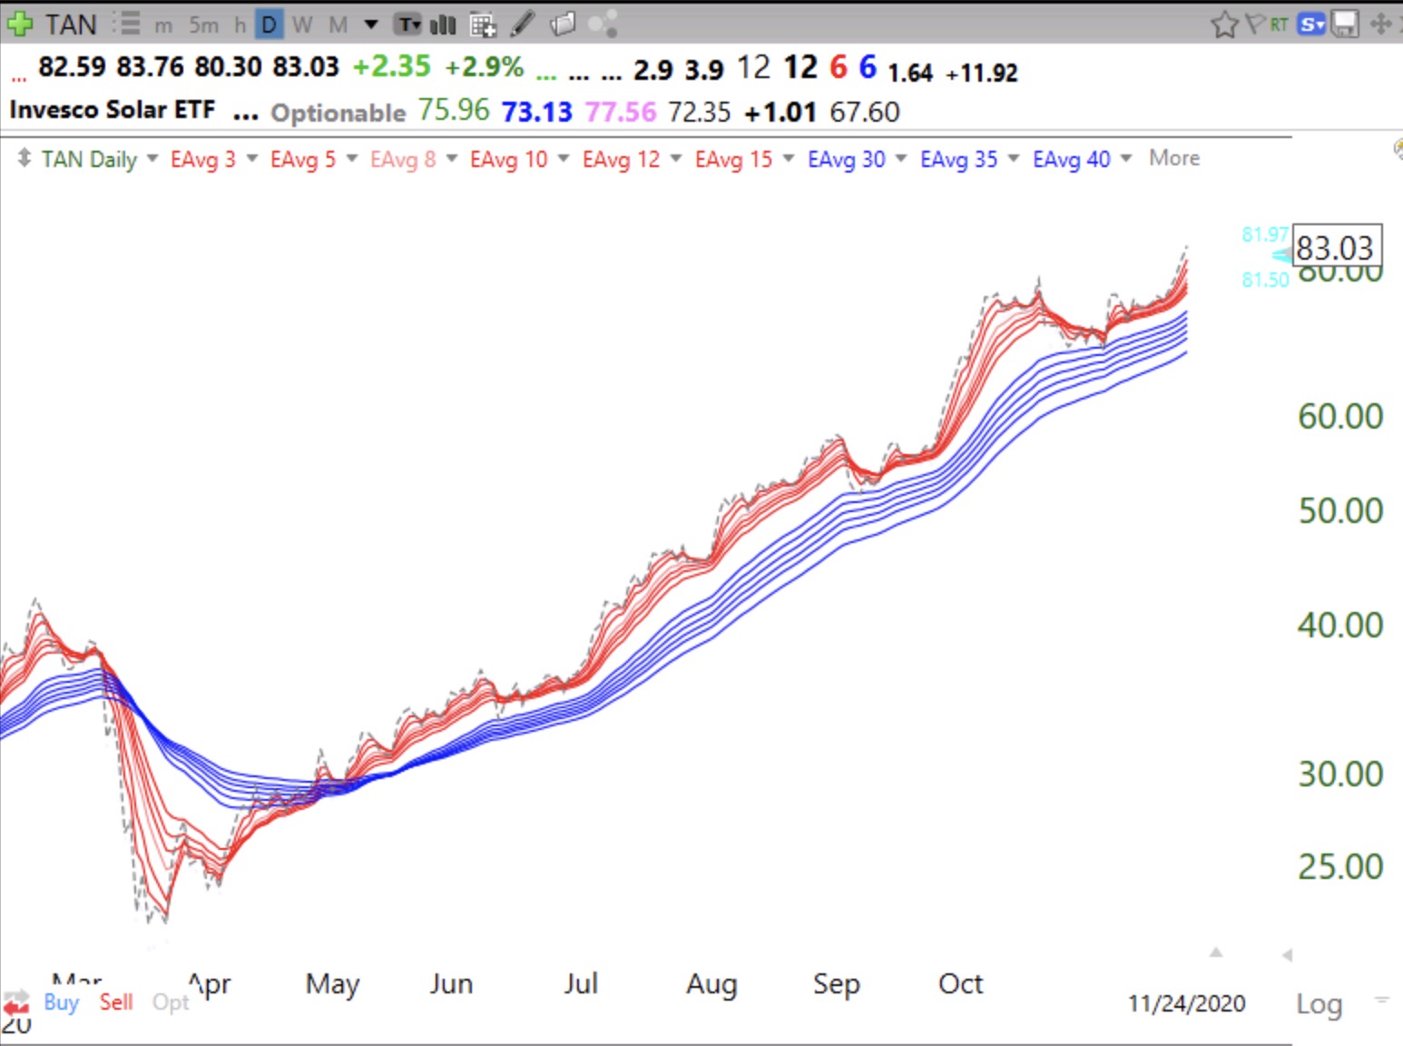
Task: Open the EAvg 15 dropdown
Action: point(788,158)
